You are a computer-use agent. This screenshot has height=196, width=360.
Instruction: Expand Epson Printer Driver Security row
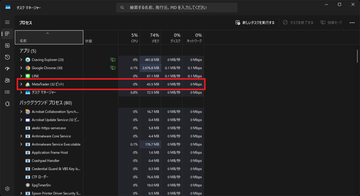point(21,193)
